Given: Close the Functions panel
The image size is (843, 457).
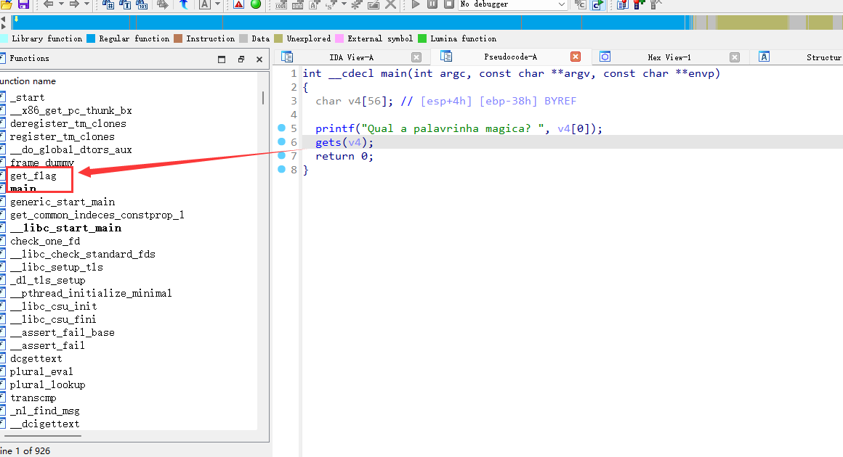Looking at the screenshot, I should 259,59.
